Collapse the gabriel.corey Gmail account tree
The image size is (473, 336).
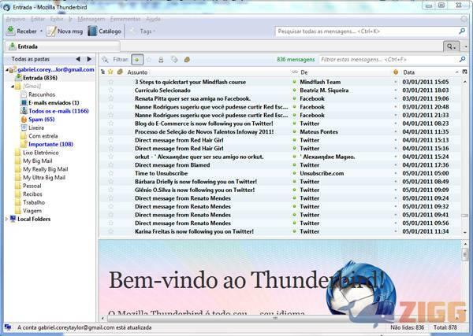4,70
